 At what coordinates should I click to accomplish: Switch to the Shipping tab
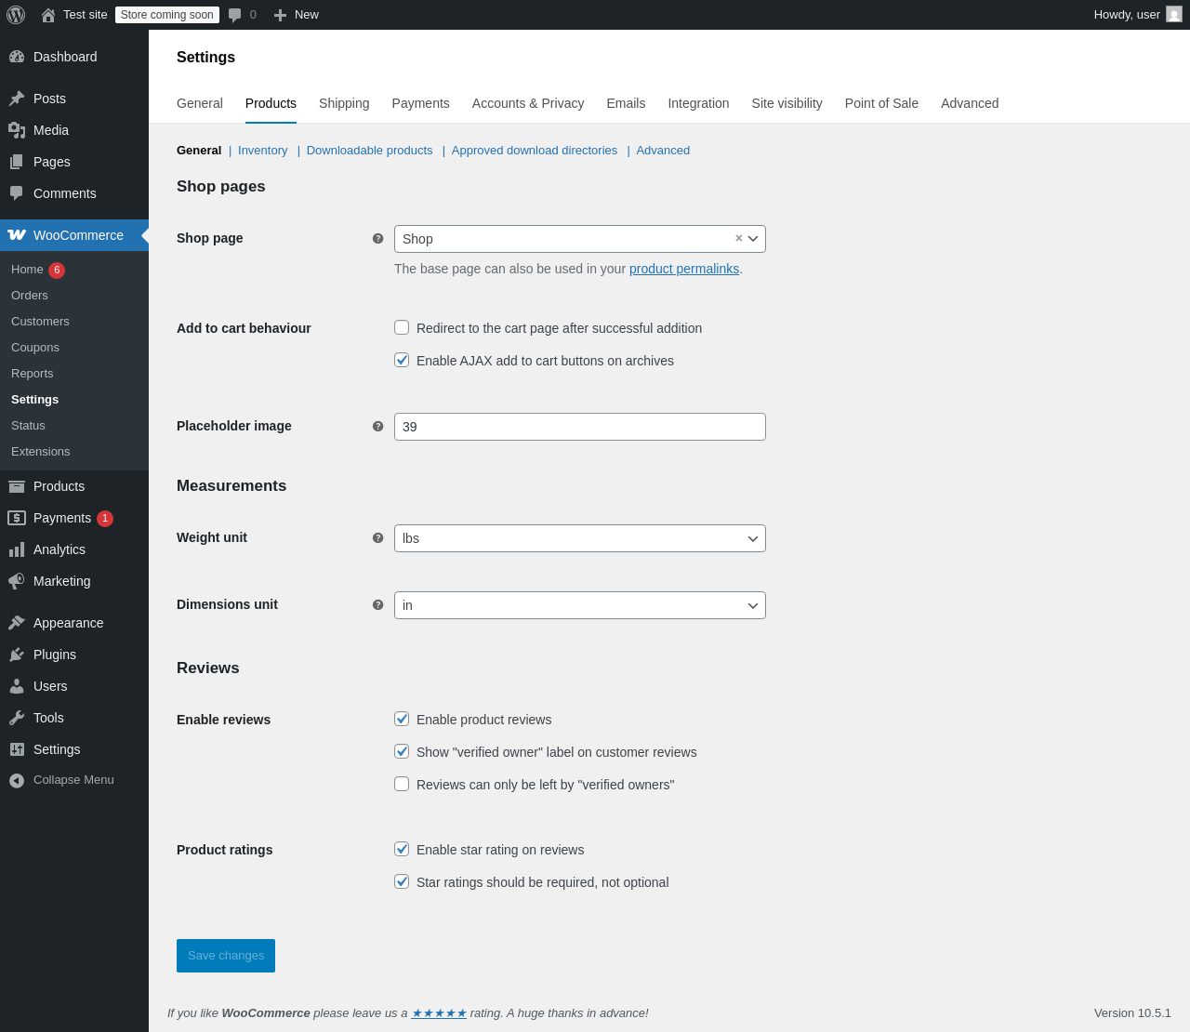(344, 103)
